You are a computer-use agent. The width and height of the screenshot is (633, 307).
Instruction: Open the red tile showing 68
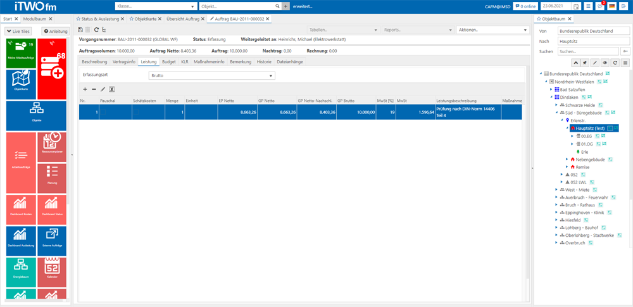point(52,68)
